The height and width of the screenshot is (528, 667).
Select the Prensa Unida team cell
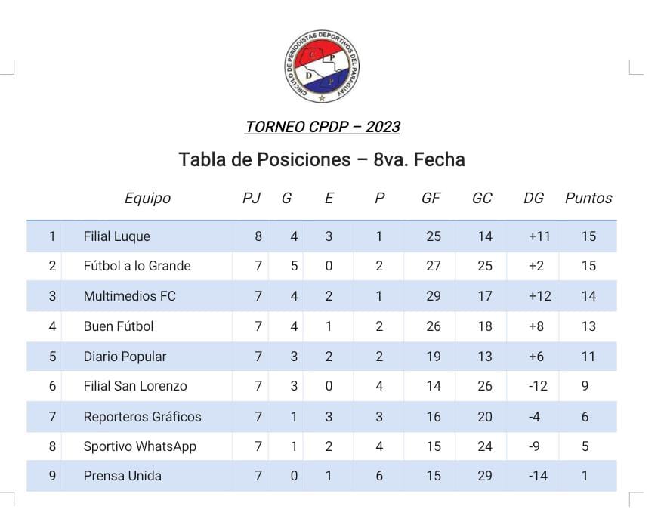[122, 476]
